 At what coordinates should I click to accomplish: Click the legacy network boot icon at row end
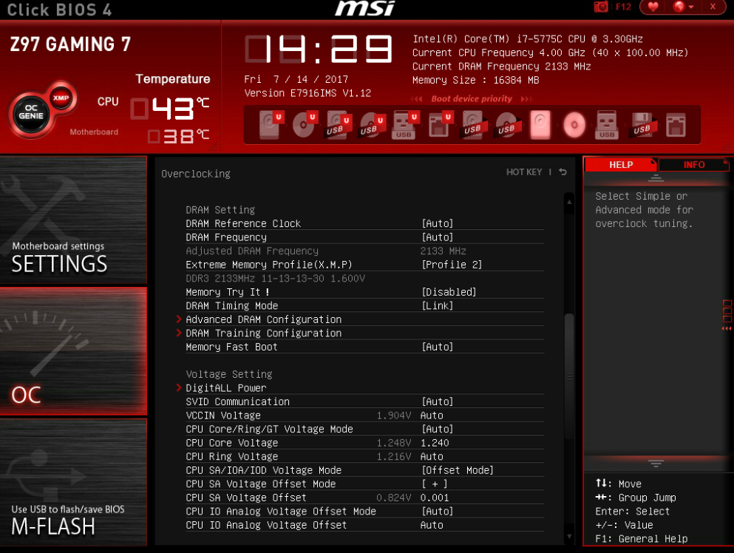coord(676,124)
